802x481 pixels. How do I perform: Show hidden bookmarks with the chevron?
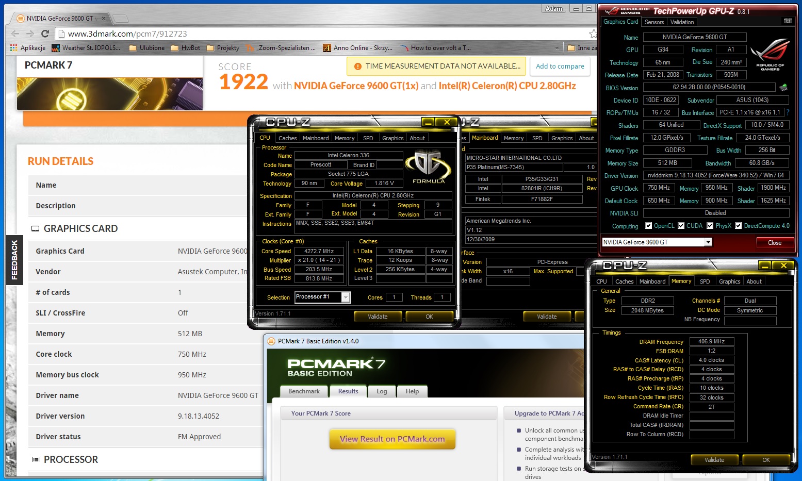[x=557, y=48]
